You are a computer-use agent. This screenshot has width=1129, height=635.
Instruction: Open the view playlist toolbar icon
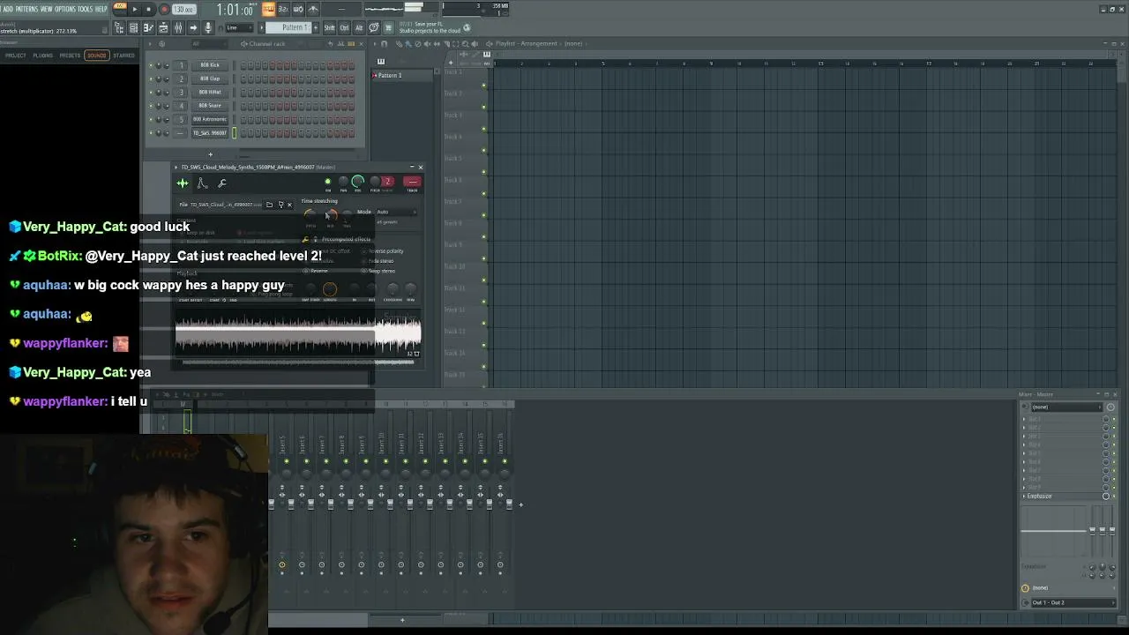click(134, 27)
